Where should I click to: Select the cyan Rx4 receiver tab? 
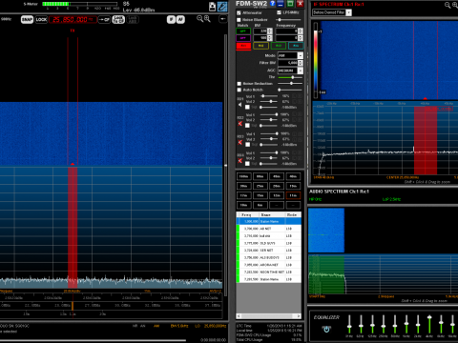[296, 46]
